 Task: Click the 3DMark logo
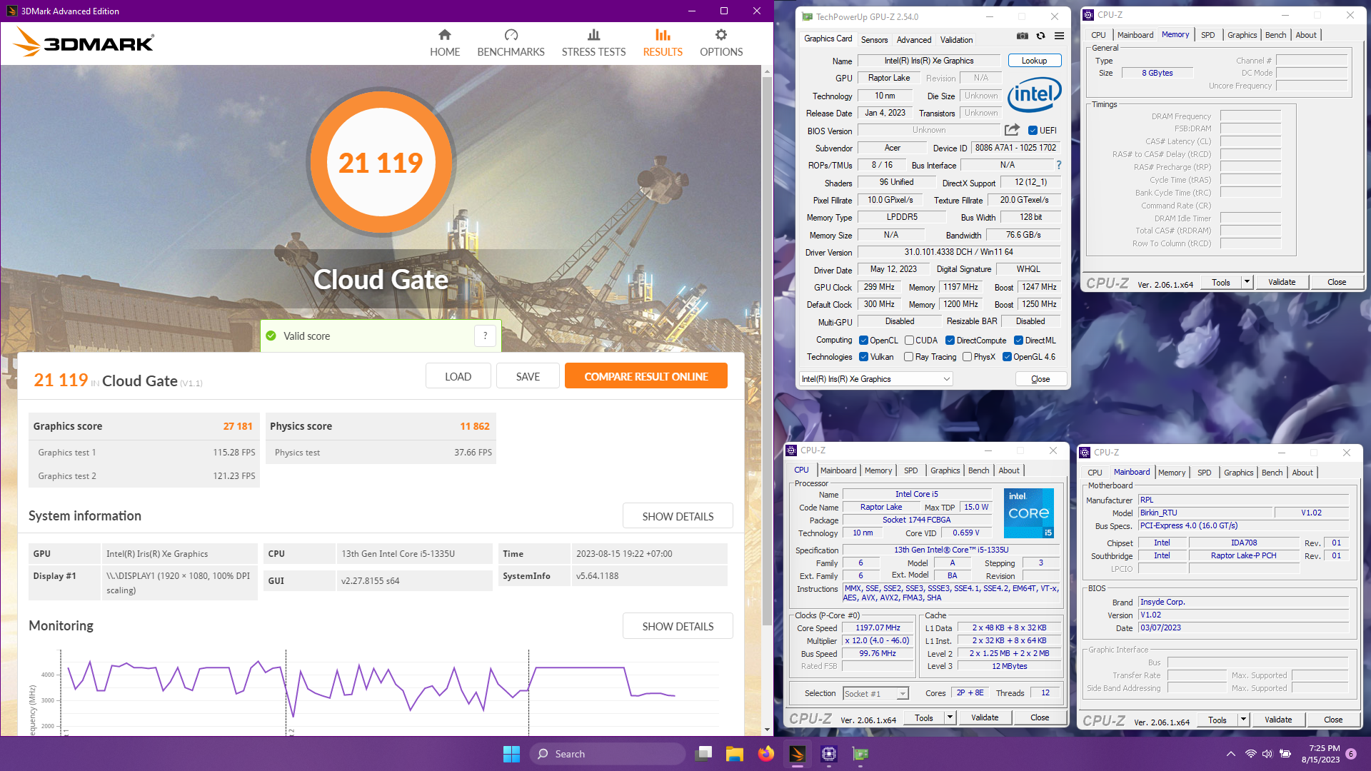click(x=84, y=42)
